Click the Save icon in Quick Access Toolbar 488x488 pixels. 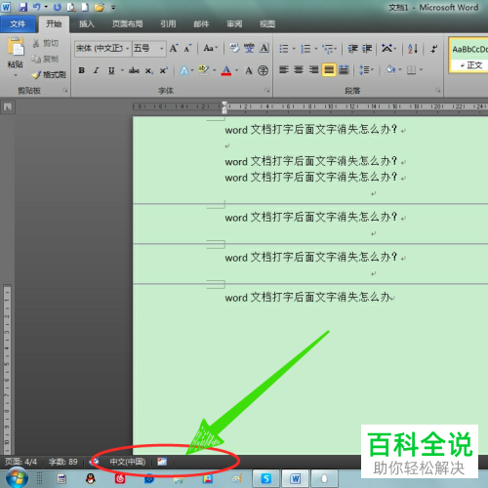point(22,7)
